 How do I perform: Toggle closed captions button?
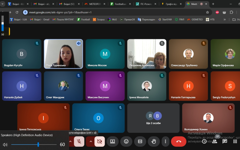140,141
